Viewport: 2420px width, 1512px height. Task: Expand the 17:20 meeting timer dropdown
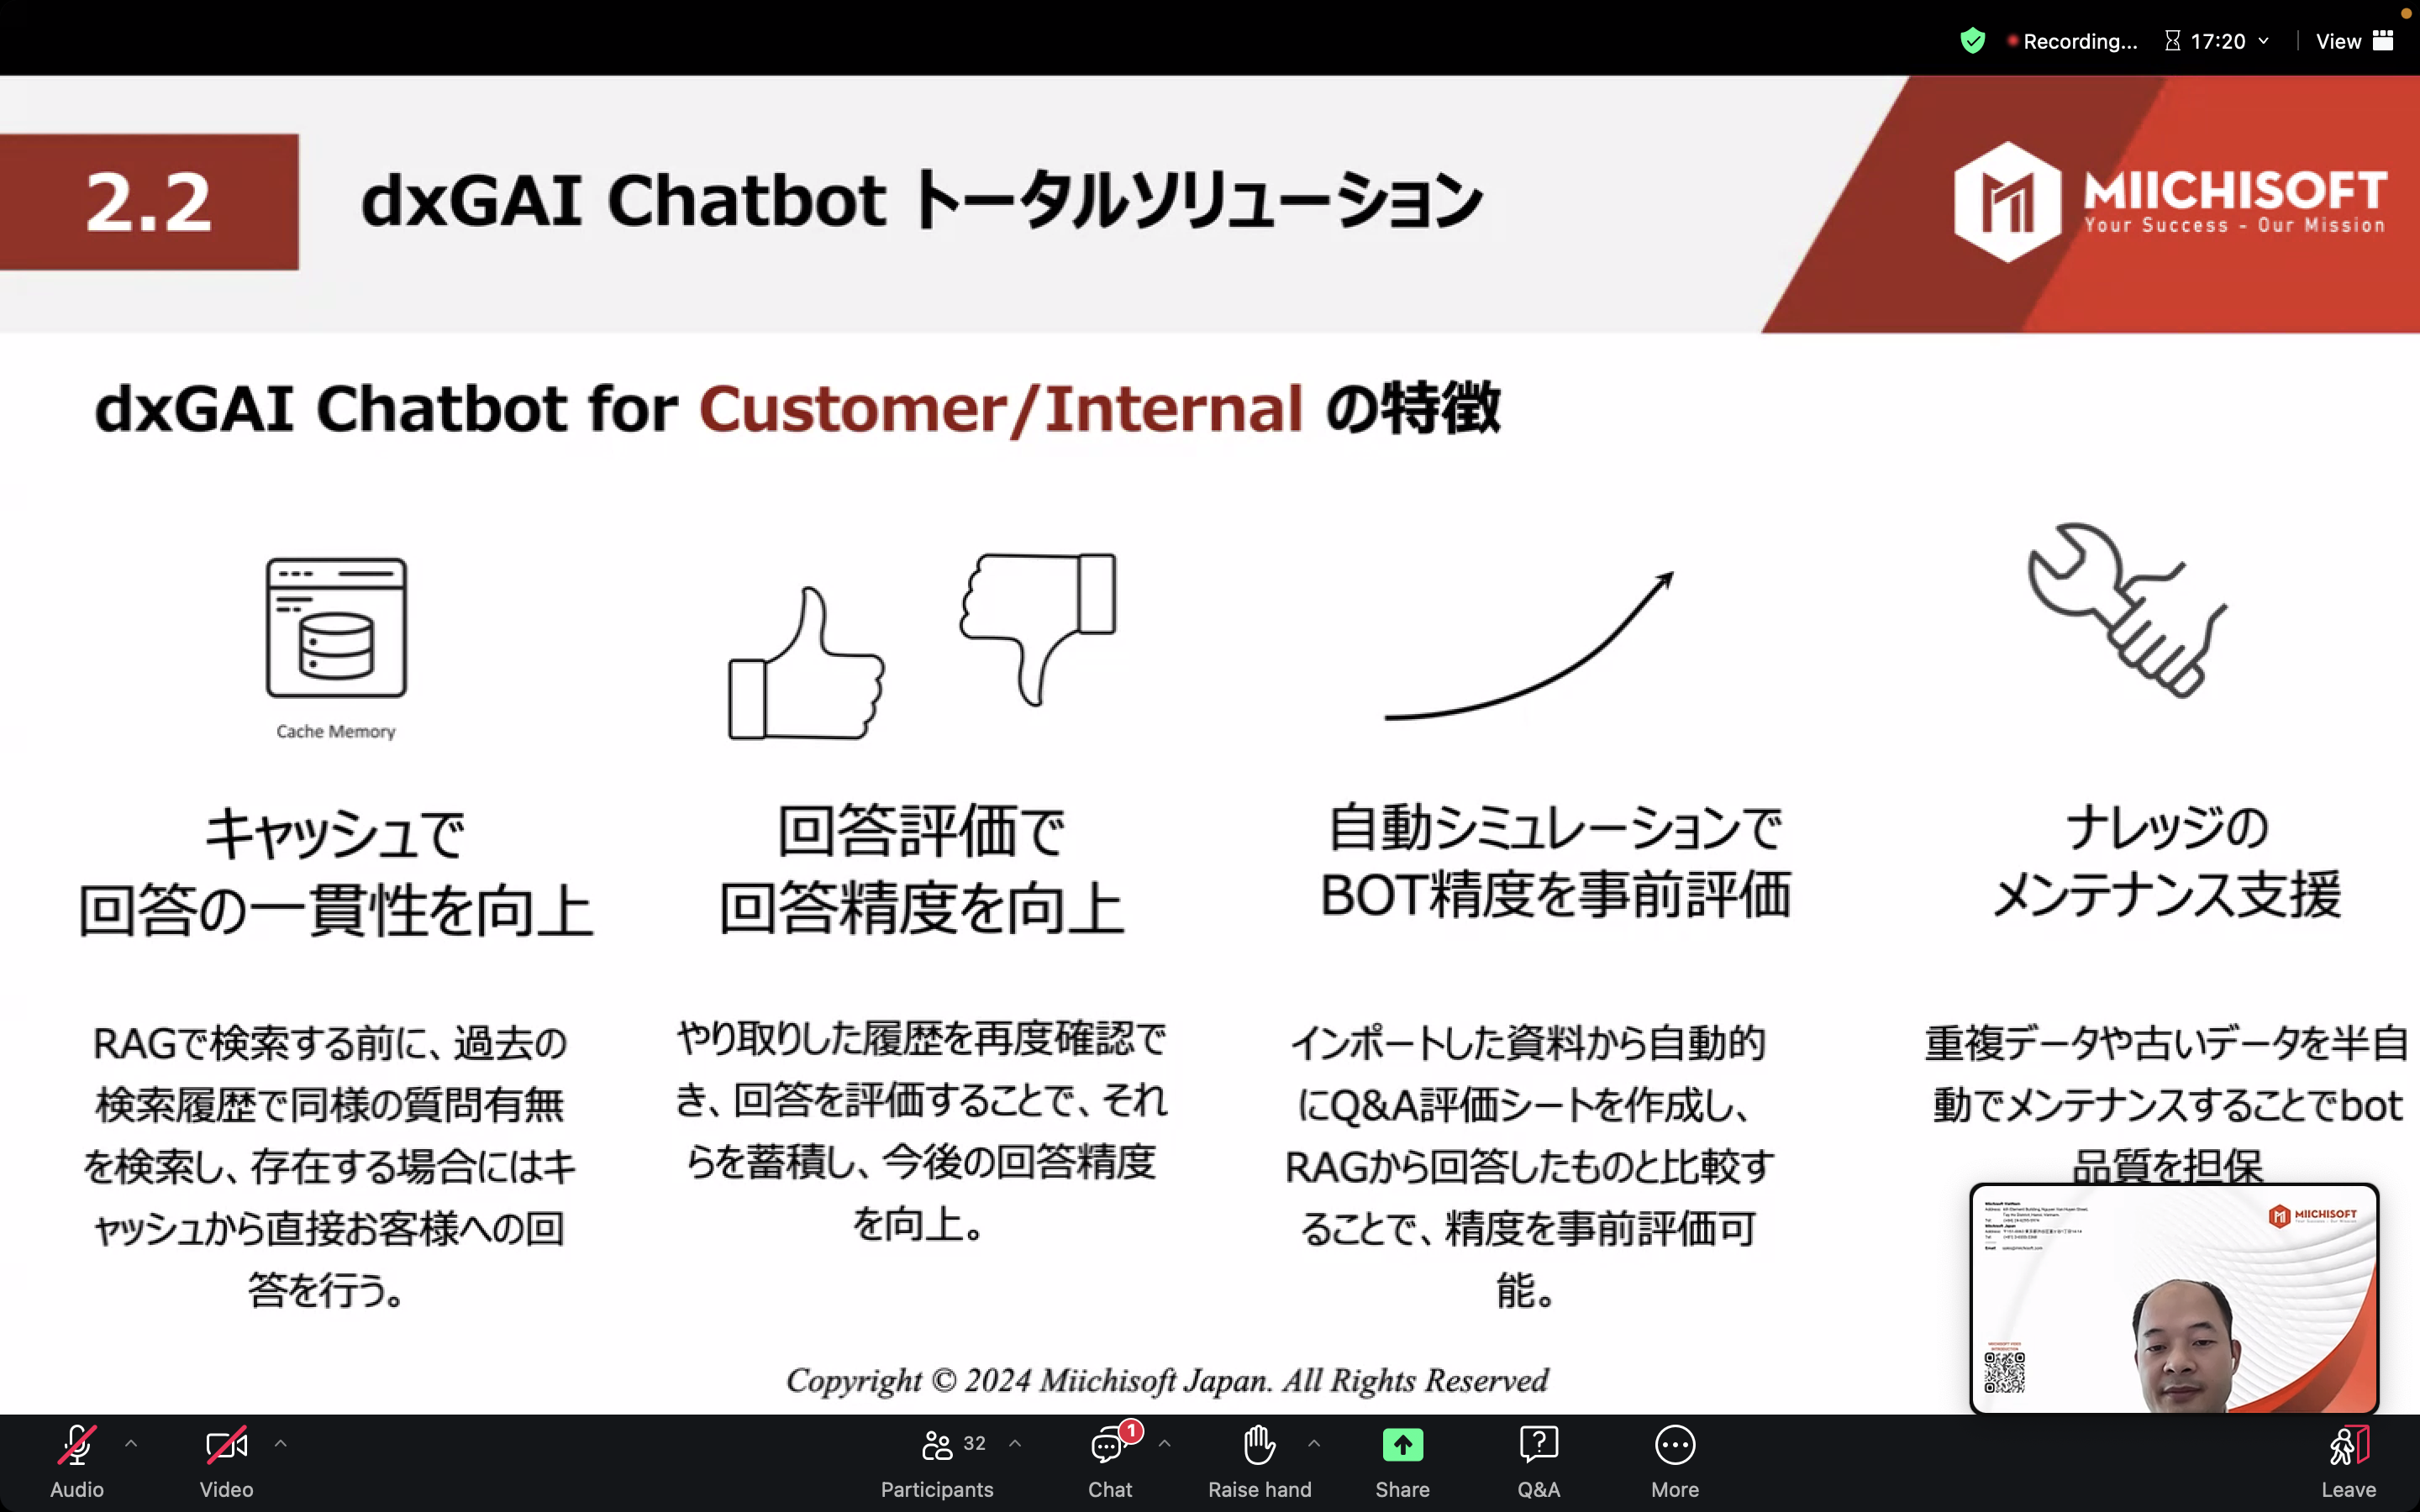point(2264,41)
